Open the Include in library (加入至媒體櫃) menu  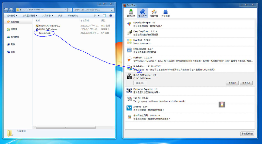coord(30,16)
